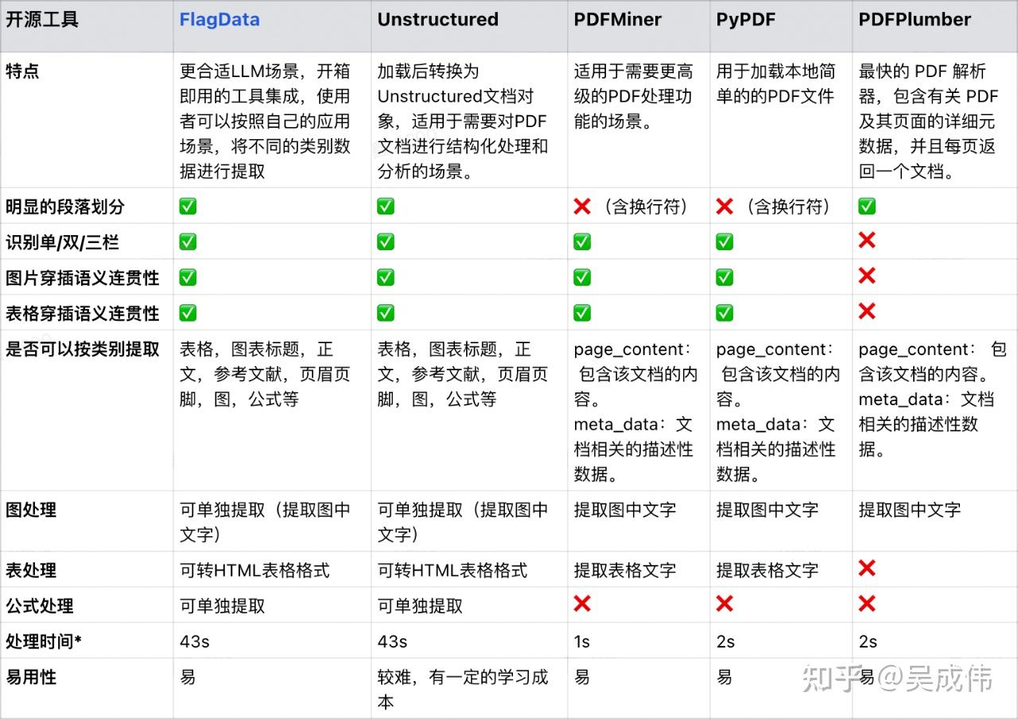Toggle the red X for PyPDF 公式处理
The image size is (1018, 719).
coord(725,605)
